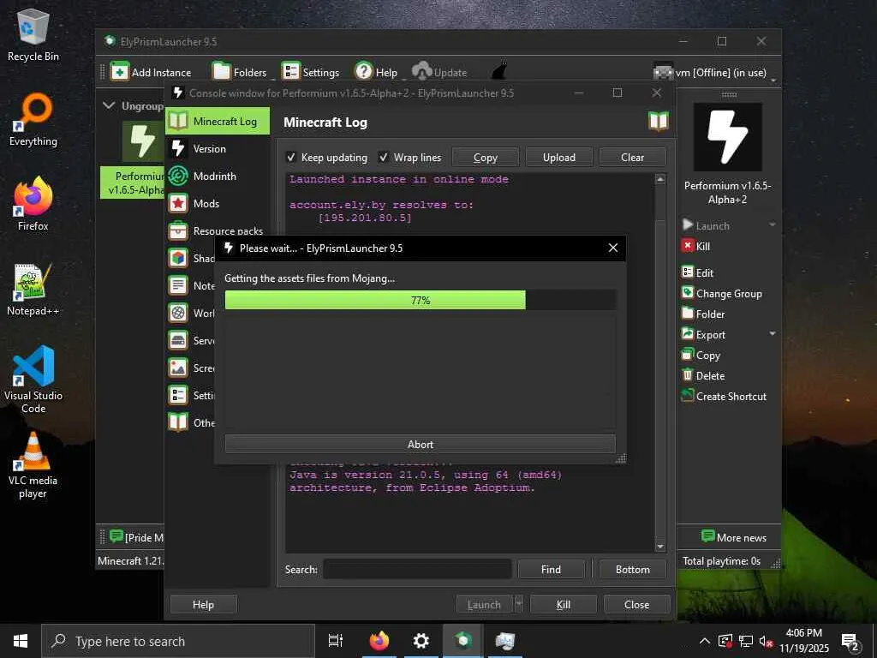Click the Notes sidebar icon
877x658 pixels.
pyautogui.click(x=178, y=285)
